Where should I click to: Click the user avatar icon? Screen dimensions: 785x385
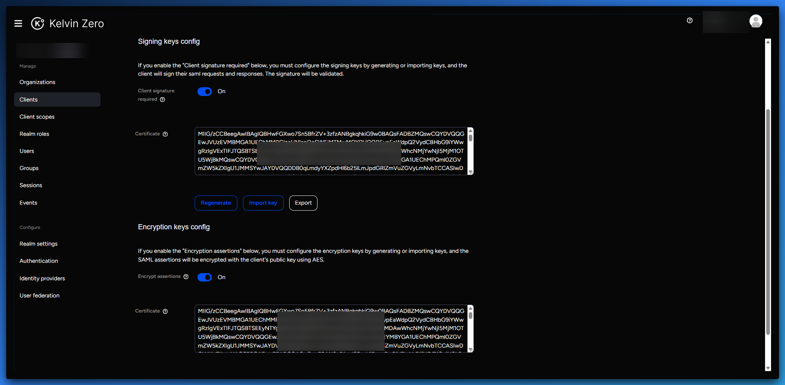point(755,21)
